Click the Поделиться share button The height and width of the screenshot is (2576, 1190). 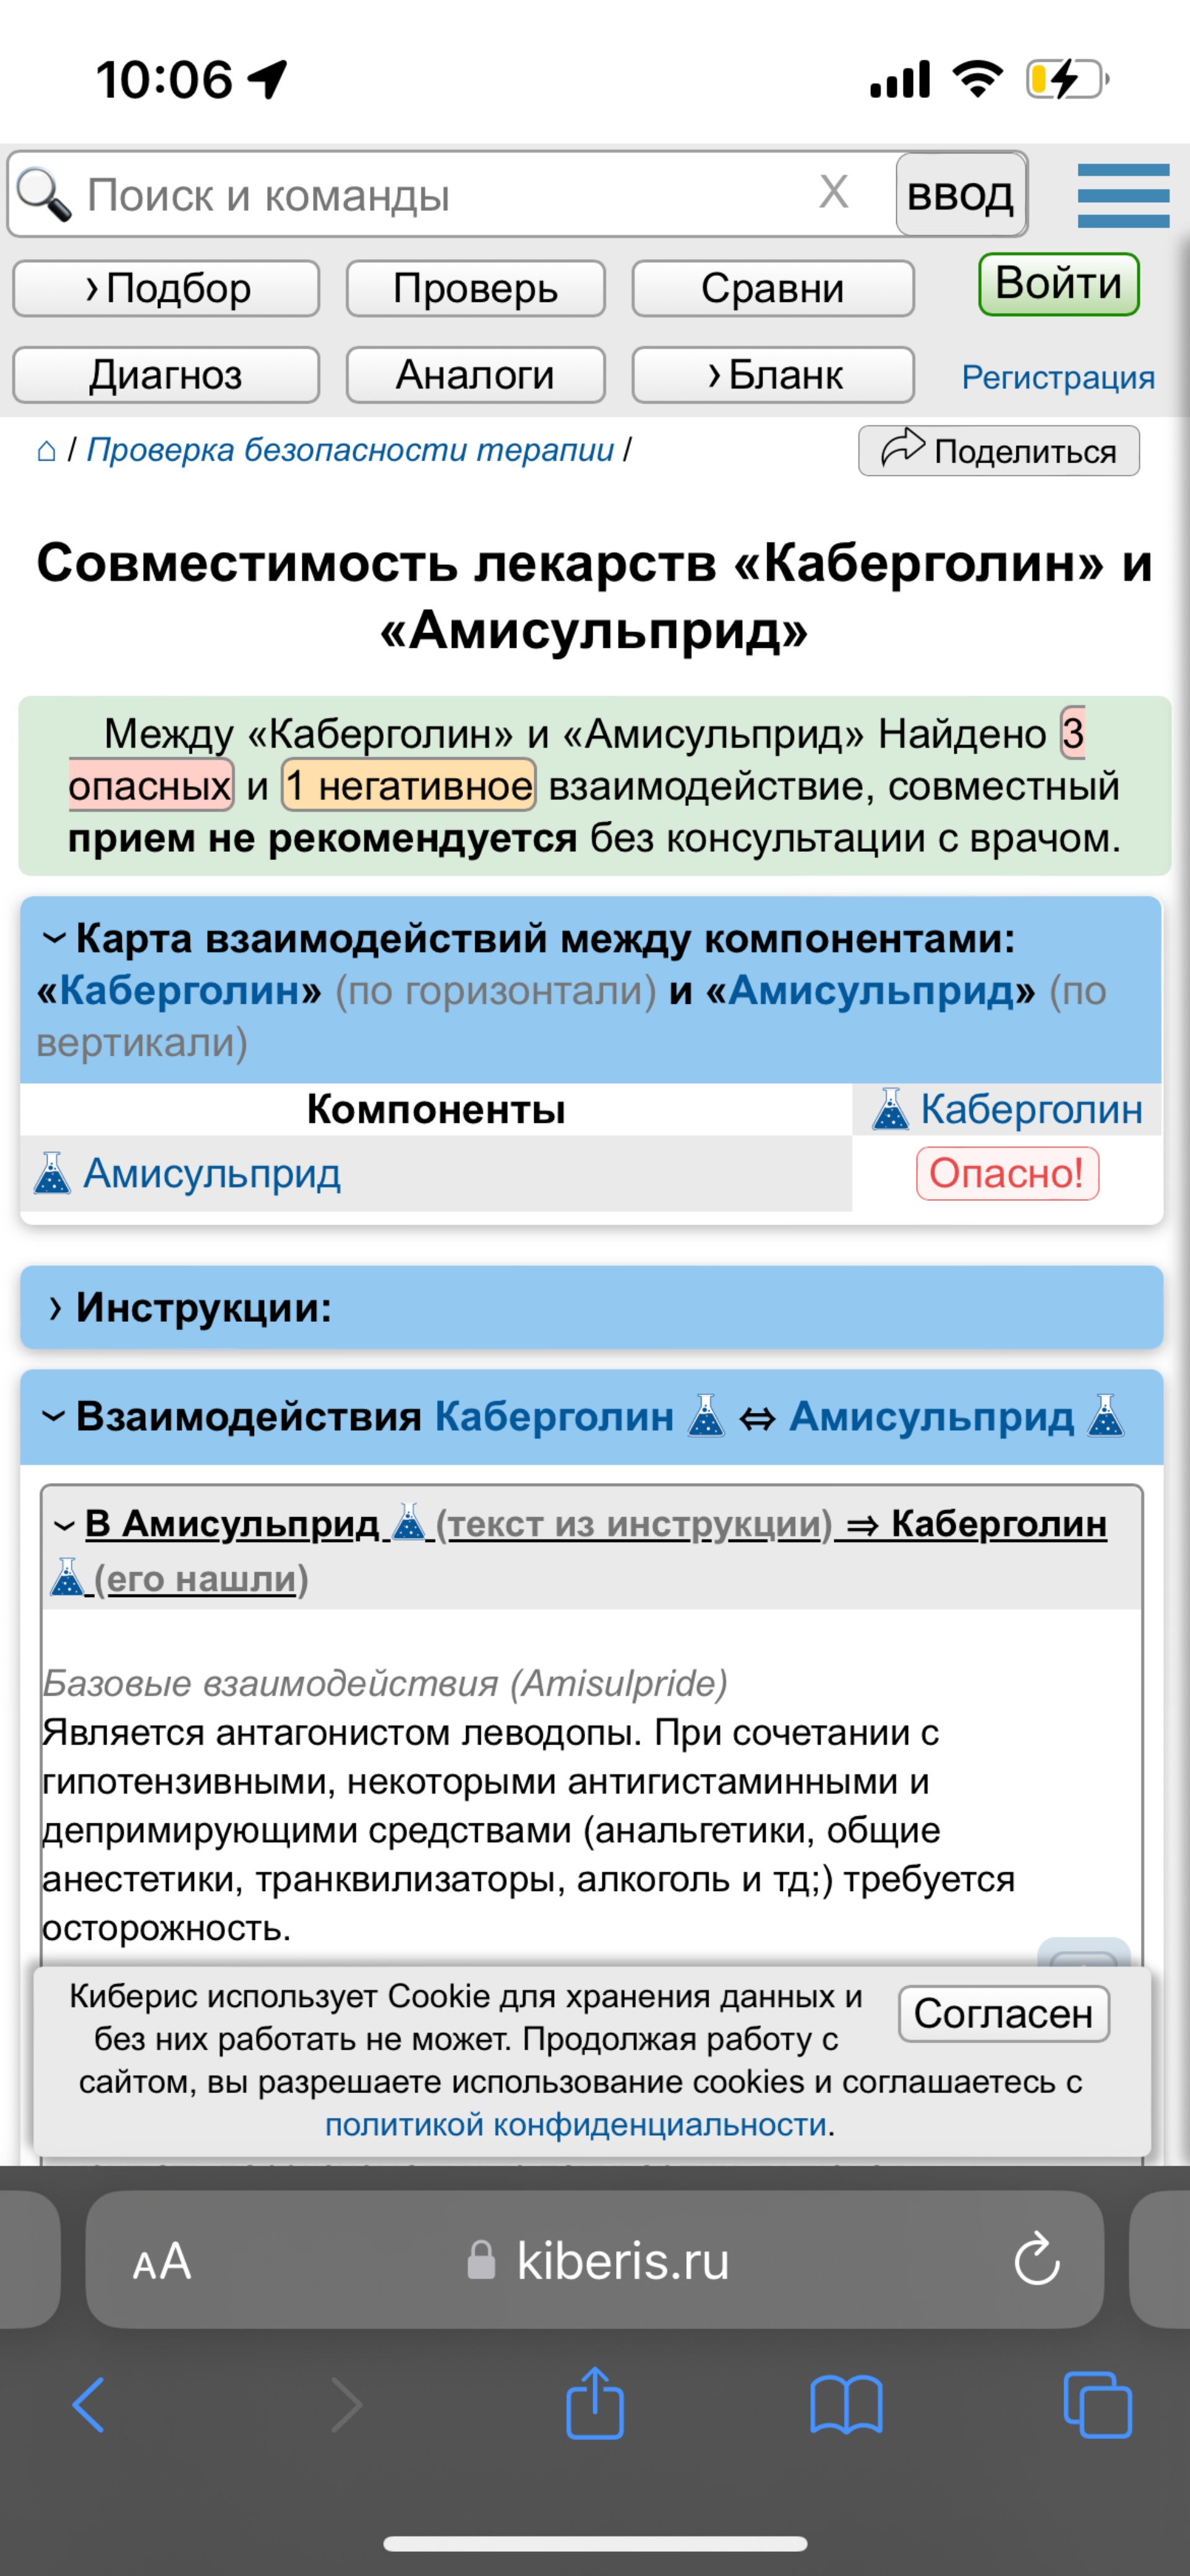tap(999, 451)
